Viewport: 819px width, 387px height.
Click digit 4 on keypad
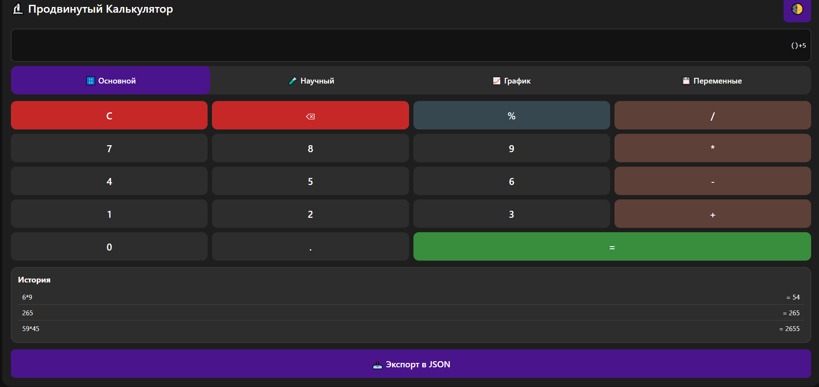[x=109, y=181]
